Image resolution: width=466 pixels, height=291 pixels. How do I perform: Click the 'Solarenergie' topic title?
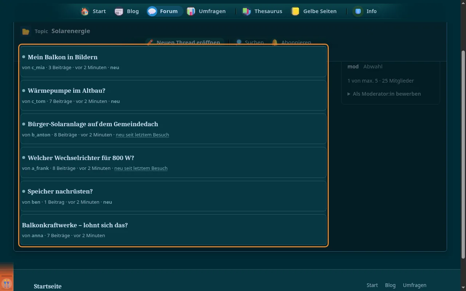point(71,31)
